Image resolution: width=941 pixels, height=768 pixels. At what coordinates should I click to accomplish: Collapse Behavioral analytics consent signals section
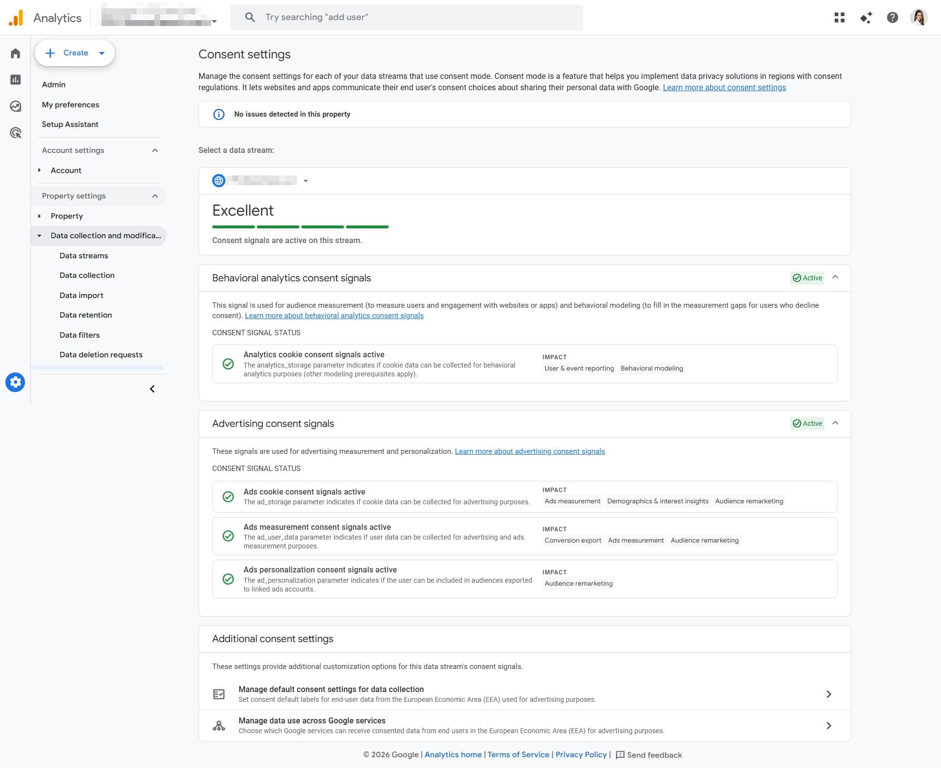click(x=835, y=277)
